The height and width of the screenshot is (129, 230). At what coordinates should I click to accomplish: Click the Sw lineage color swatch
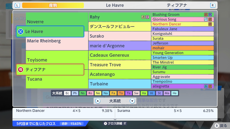[136, 93]
